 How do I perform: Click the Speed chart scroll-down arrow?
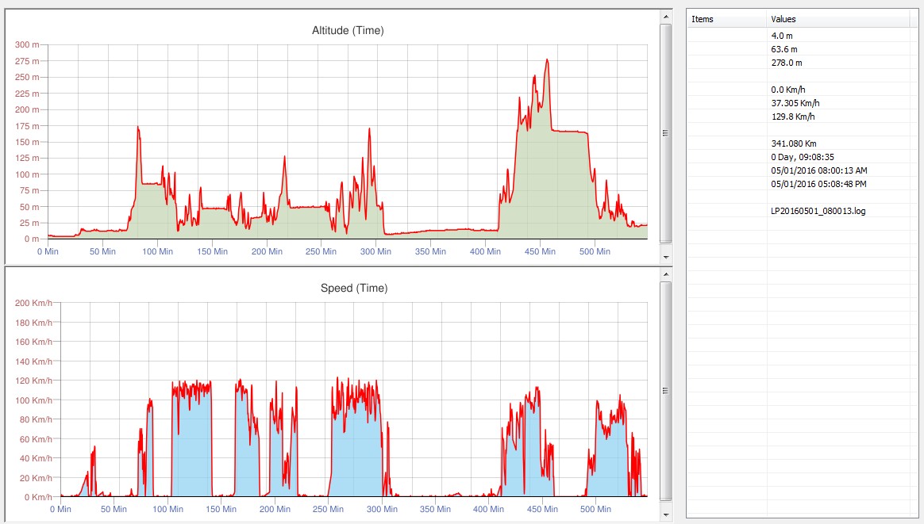[665, 514]
